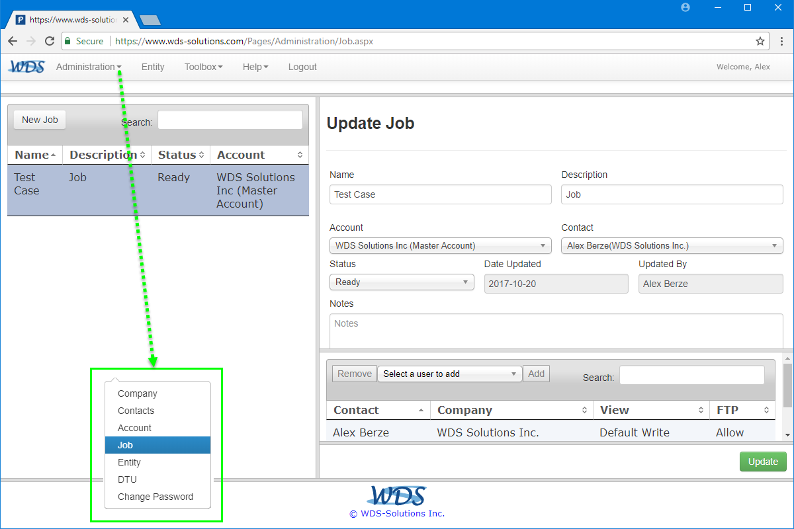The height and width of the screenshot is (529, 794).
Task: Click the Description field with Job
Action: 672,194
